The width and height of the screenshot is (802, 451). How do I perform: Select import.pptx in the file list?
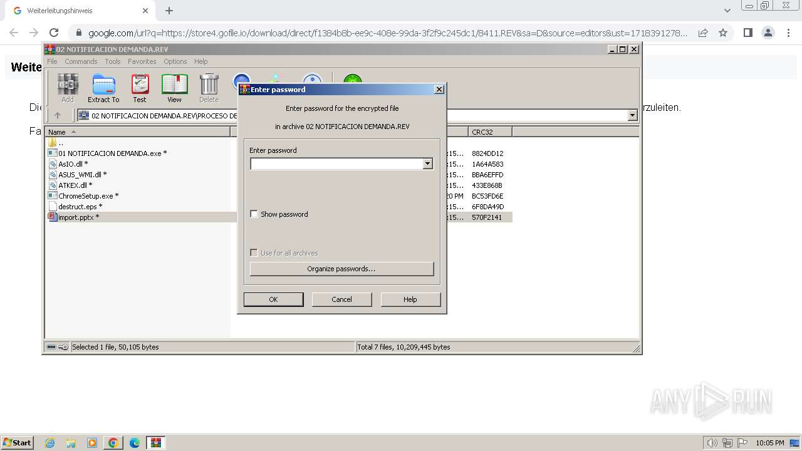click(73, 217)
